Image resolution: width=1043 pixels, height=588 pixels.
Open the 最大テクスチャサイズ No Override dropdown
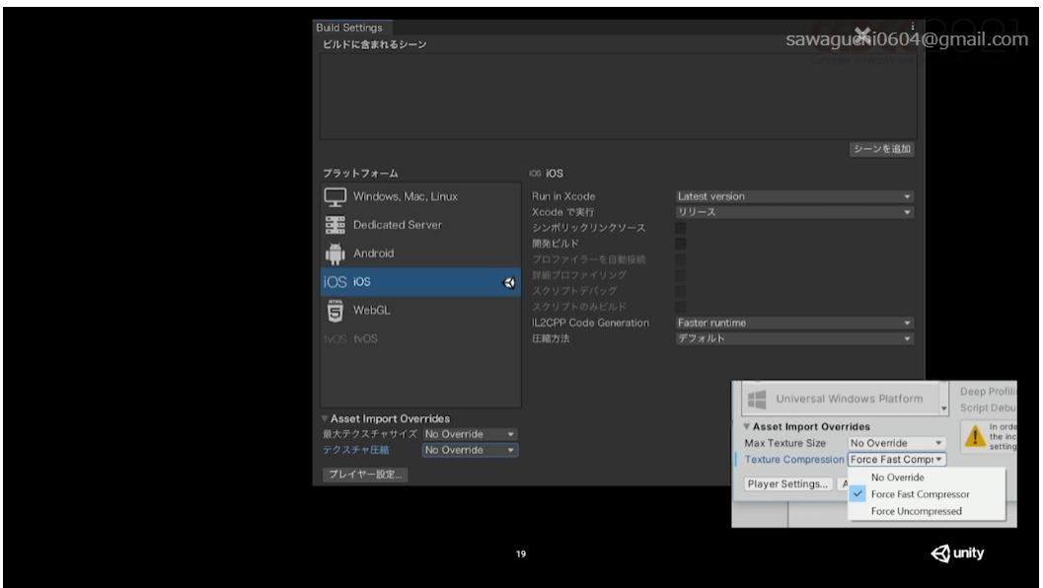point(470,434)
